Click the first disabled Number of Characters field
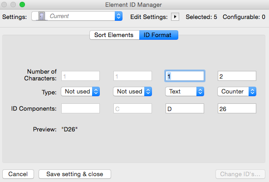 coord(80,76)
